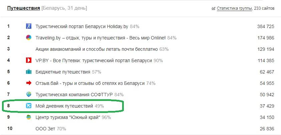Click the chart icon beside Статистика группы

(x=213, y=8)
